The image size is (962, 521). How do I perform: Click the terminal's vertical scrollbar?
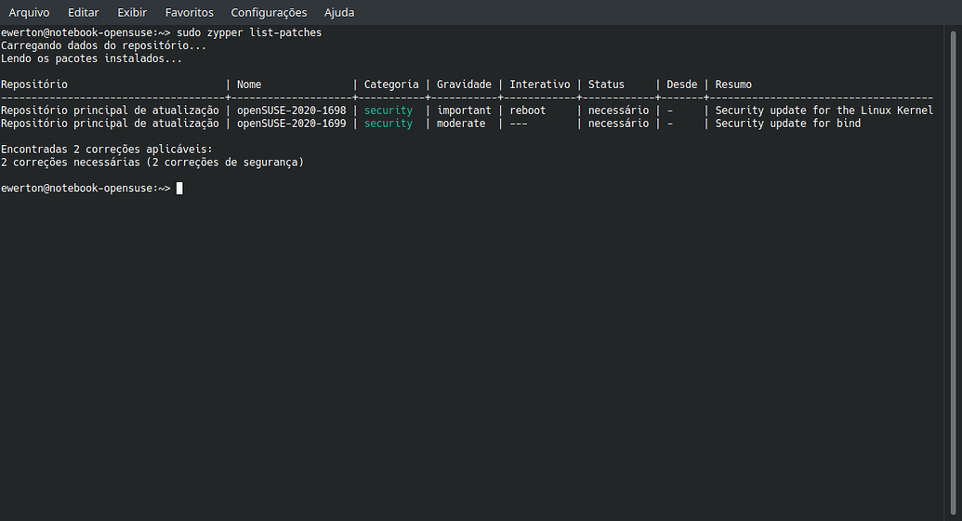953,273
